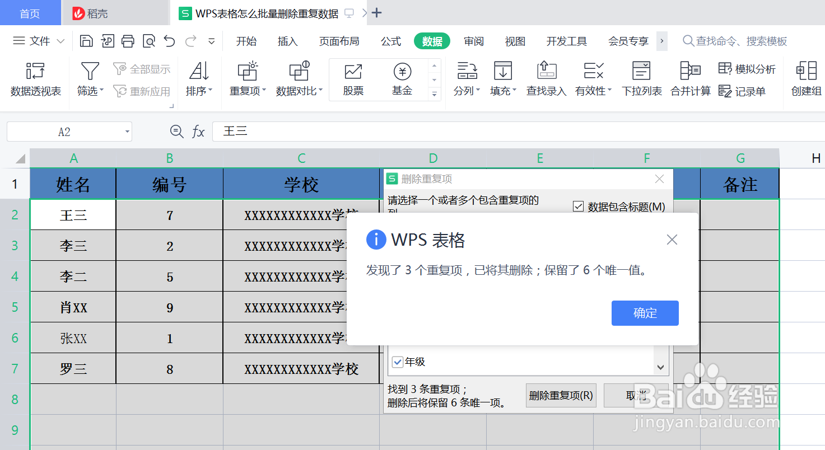This screenshot has width=825, height=450.
Task: Go to the 首页 home tab
Action: 30,13
